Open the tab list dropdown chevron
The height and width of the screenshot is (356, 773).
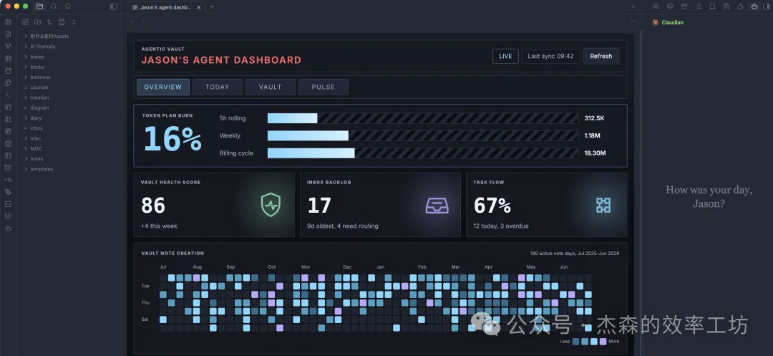pyautogui.click(x=633, y=7)
